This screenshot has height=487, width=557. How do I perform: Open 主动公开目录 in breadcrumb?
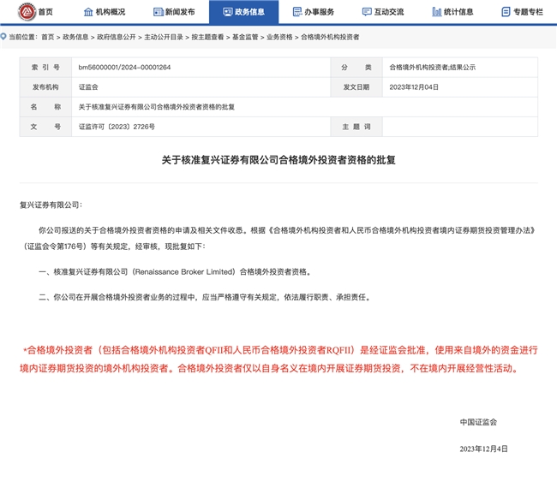pyautogui.click(x=163, y=37)
